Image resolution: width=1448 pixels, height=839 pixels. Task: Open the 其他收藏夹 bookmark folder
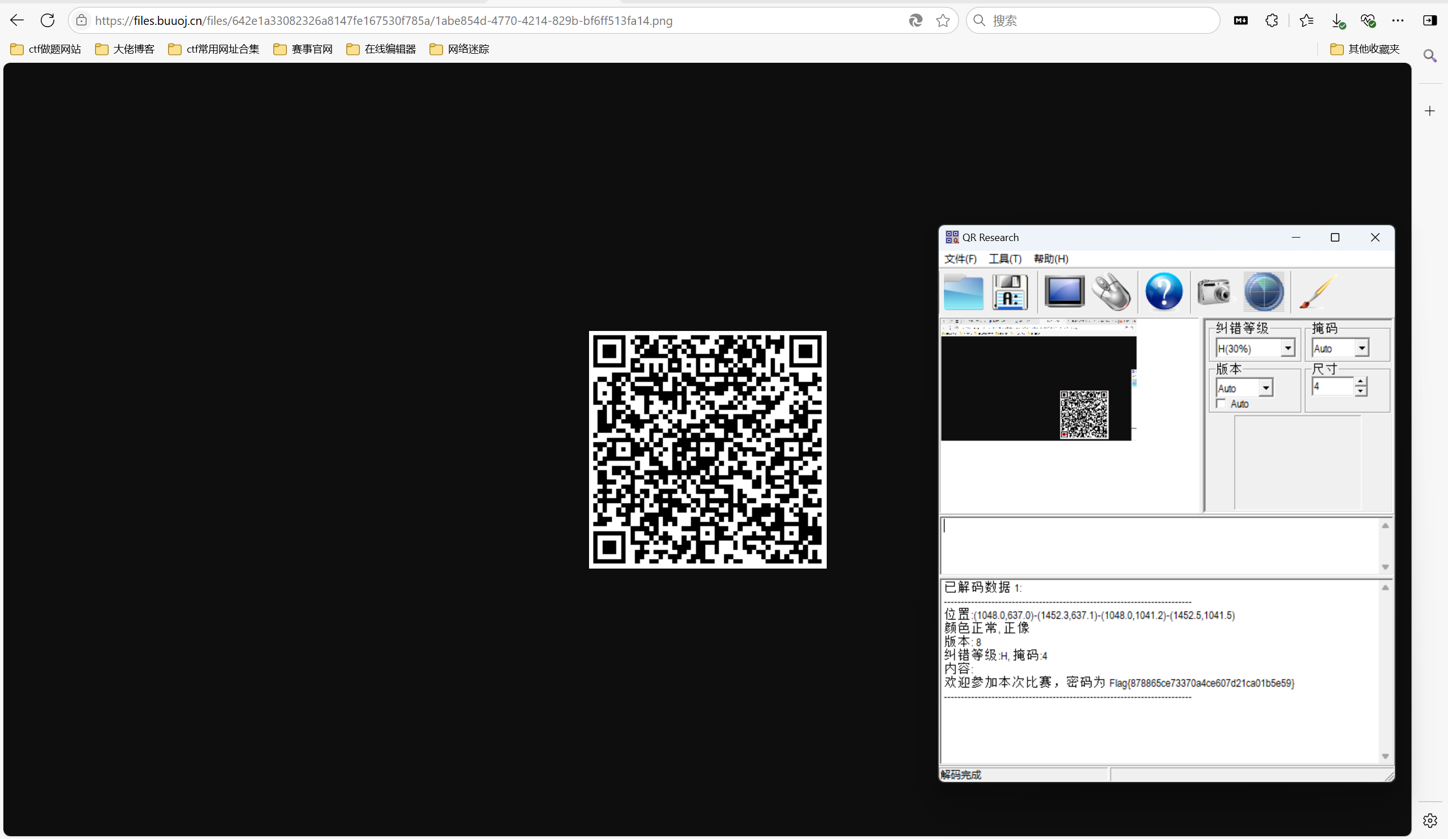click(x=1365, y=49)
